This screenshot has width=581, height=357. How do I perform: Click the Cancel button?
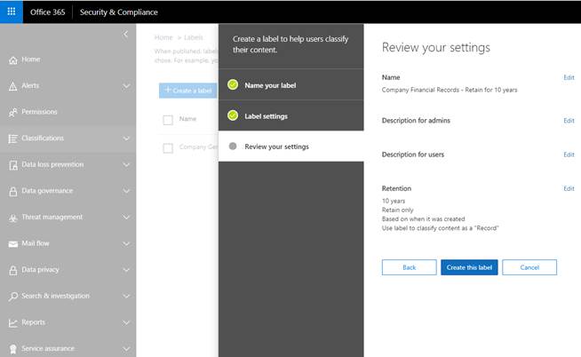[x=529, y=267]
